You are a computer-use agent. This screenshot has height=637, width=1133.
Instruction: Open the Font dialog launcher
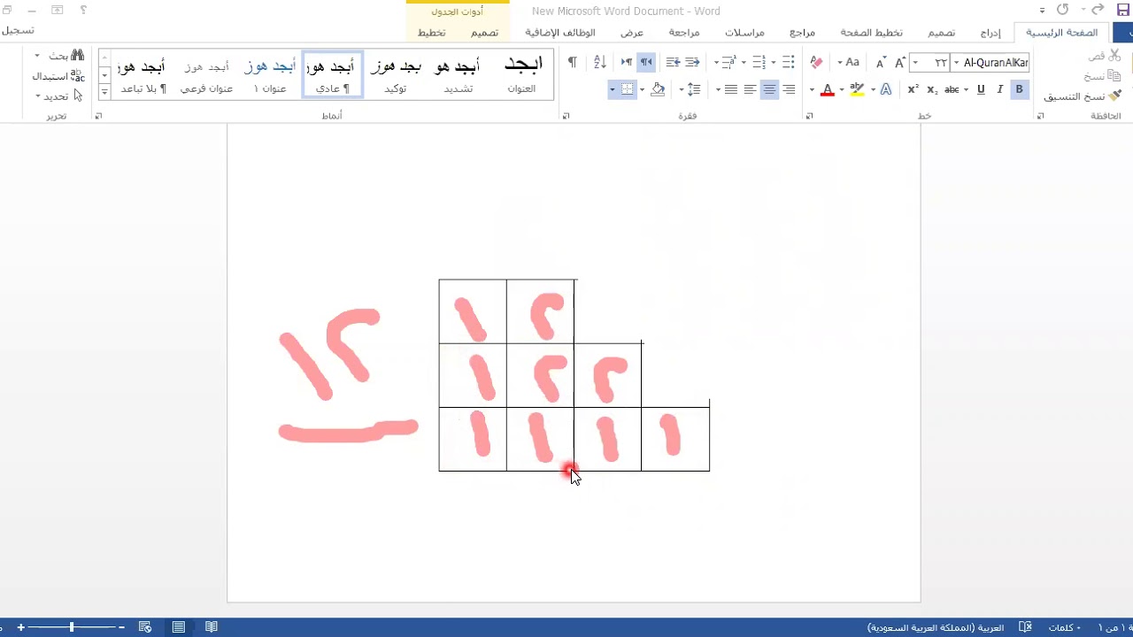point(809,116)
